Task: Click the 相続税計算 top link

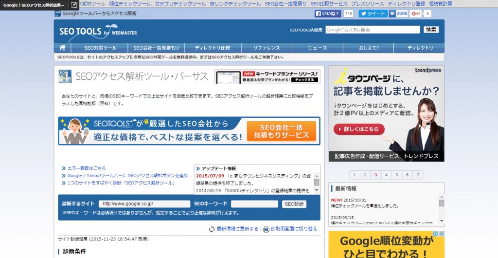Action: click(x=441, y=4)
